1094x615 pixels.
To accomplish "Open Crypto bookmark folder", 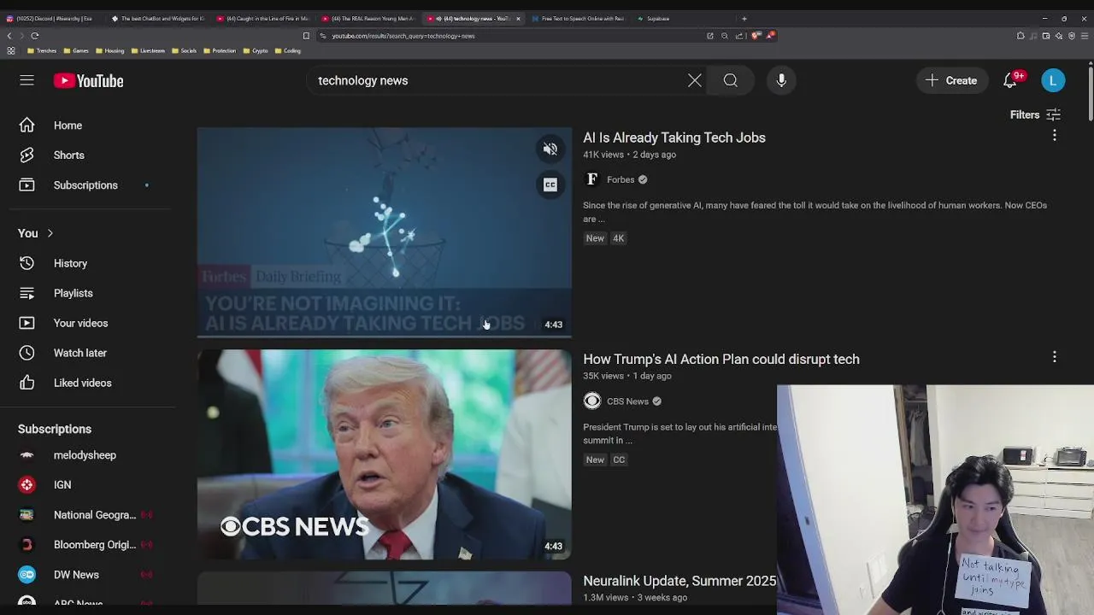I will point(255,51).
